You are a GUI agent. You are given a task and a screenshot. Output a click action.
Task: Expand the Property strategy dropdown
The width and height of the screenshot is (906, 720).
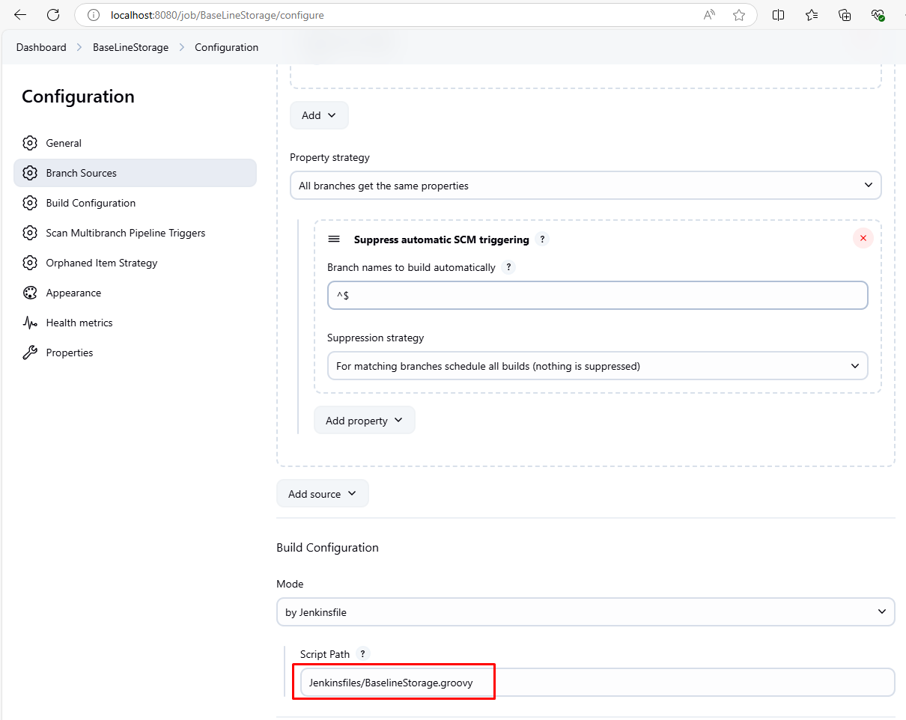pyautogui.click(x=585, y=186)
